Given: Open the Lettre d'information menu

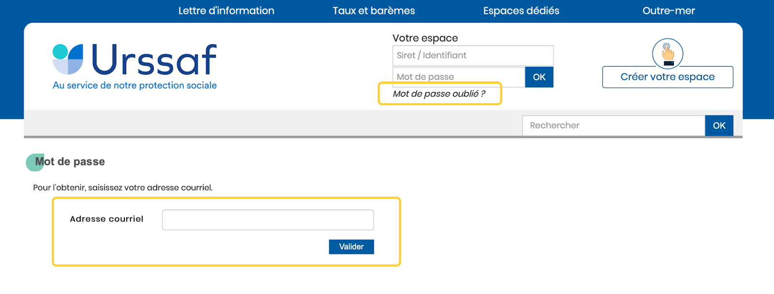Looking at the screenshot, I should [x=226, y=11].
